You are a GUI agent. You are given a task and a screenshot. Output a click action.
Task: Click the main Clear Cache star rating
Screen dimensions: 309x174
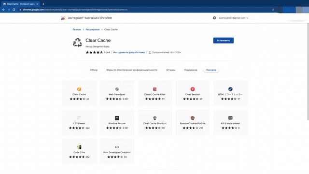pyautogui.click(x=94, y=53)
